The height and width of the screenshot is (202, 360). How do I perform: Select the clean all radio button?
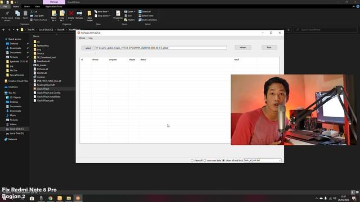click(192, 160)
